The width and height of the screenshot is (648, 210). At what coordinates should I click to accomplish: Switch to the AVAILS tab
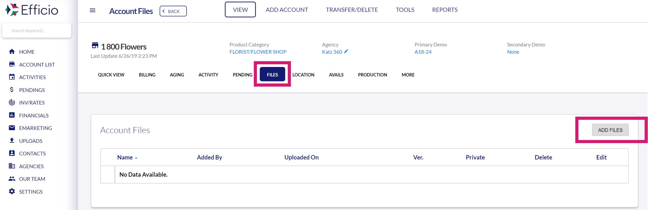click(336, 75)
